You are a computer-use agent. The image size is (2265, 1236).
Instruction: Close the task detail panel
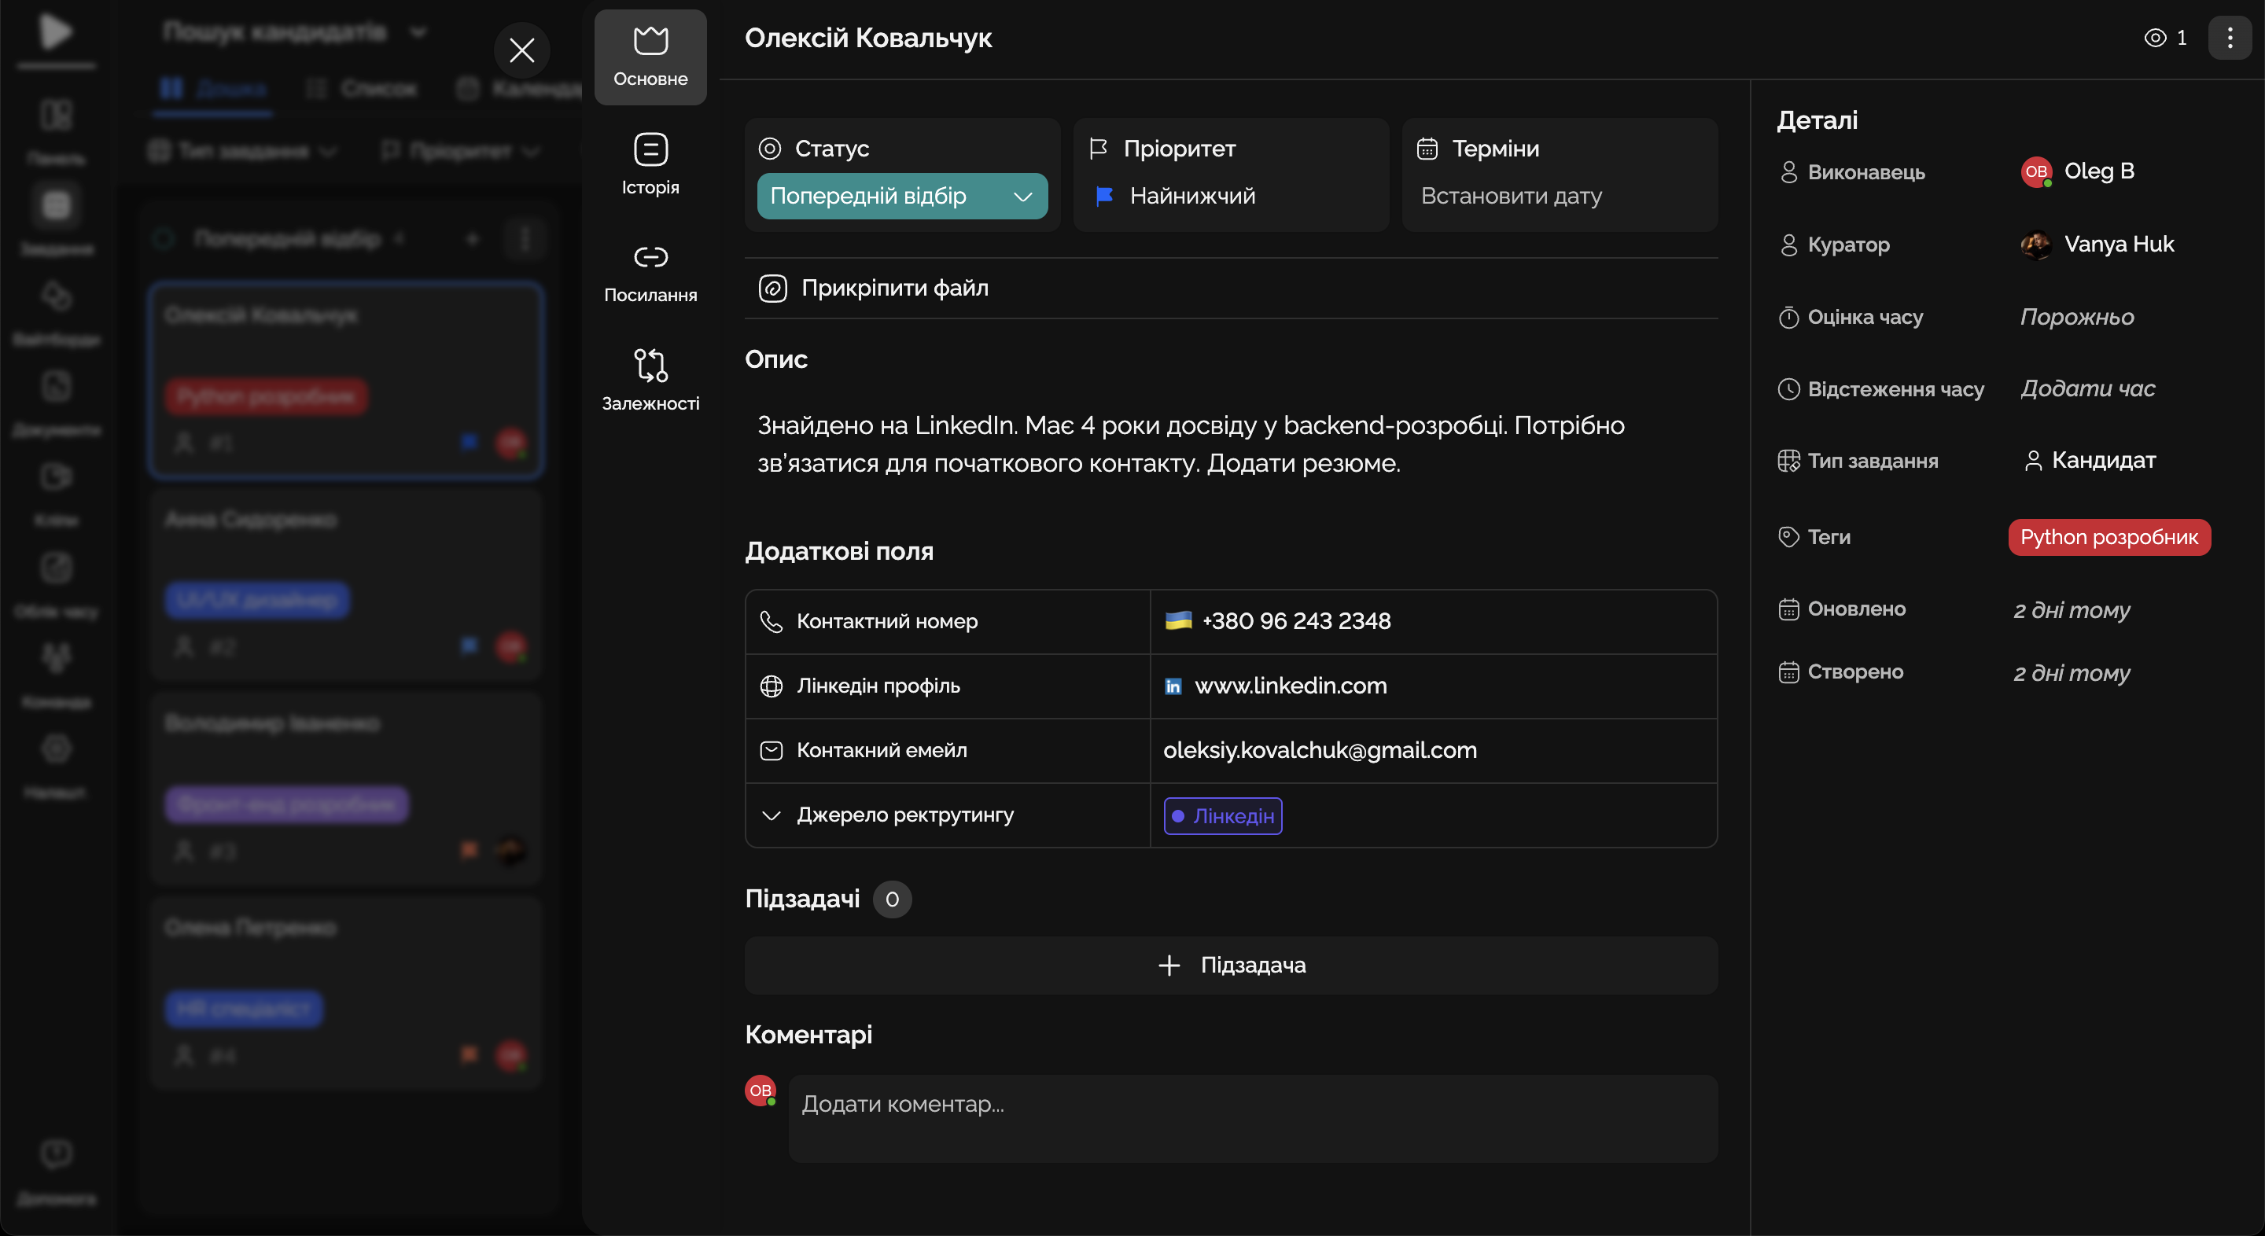pos(521,50)
